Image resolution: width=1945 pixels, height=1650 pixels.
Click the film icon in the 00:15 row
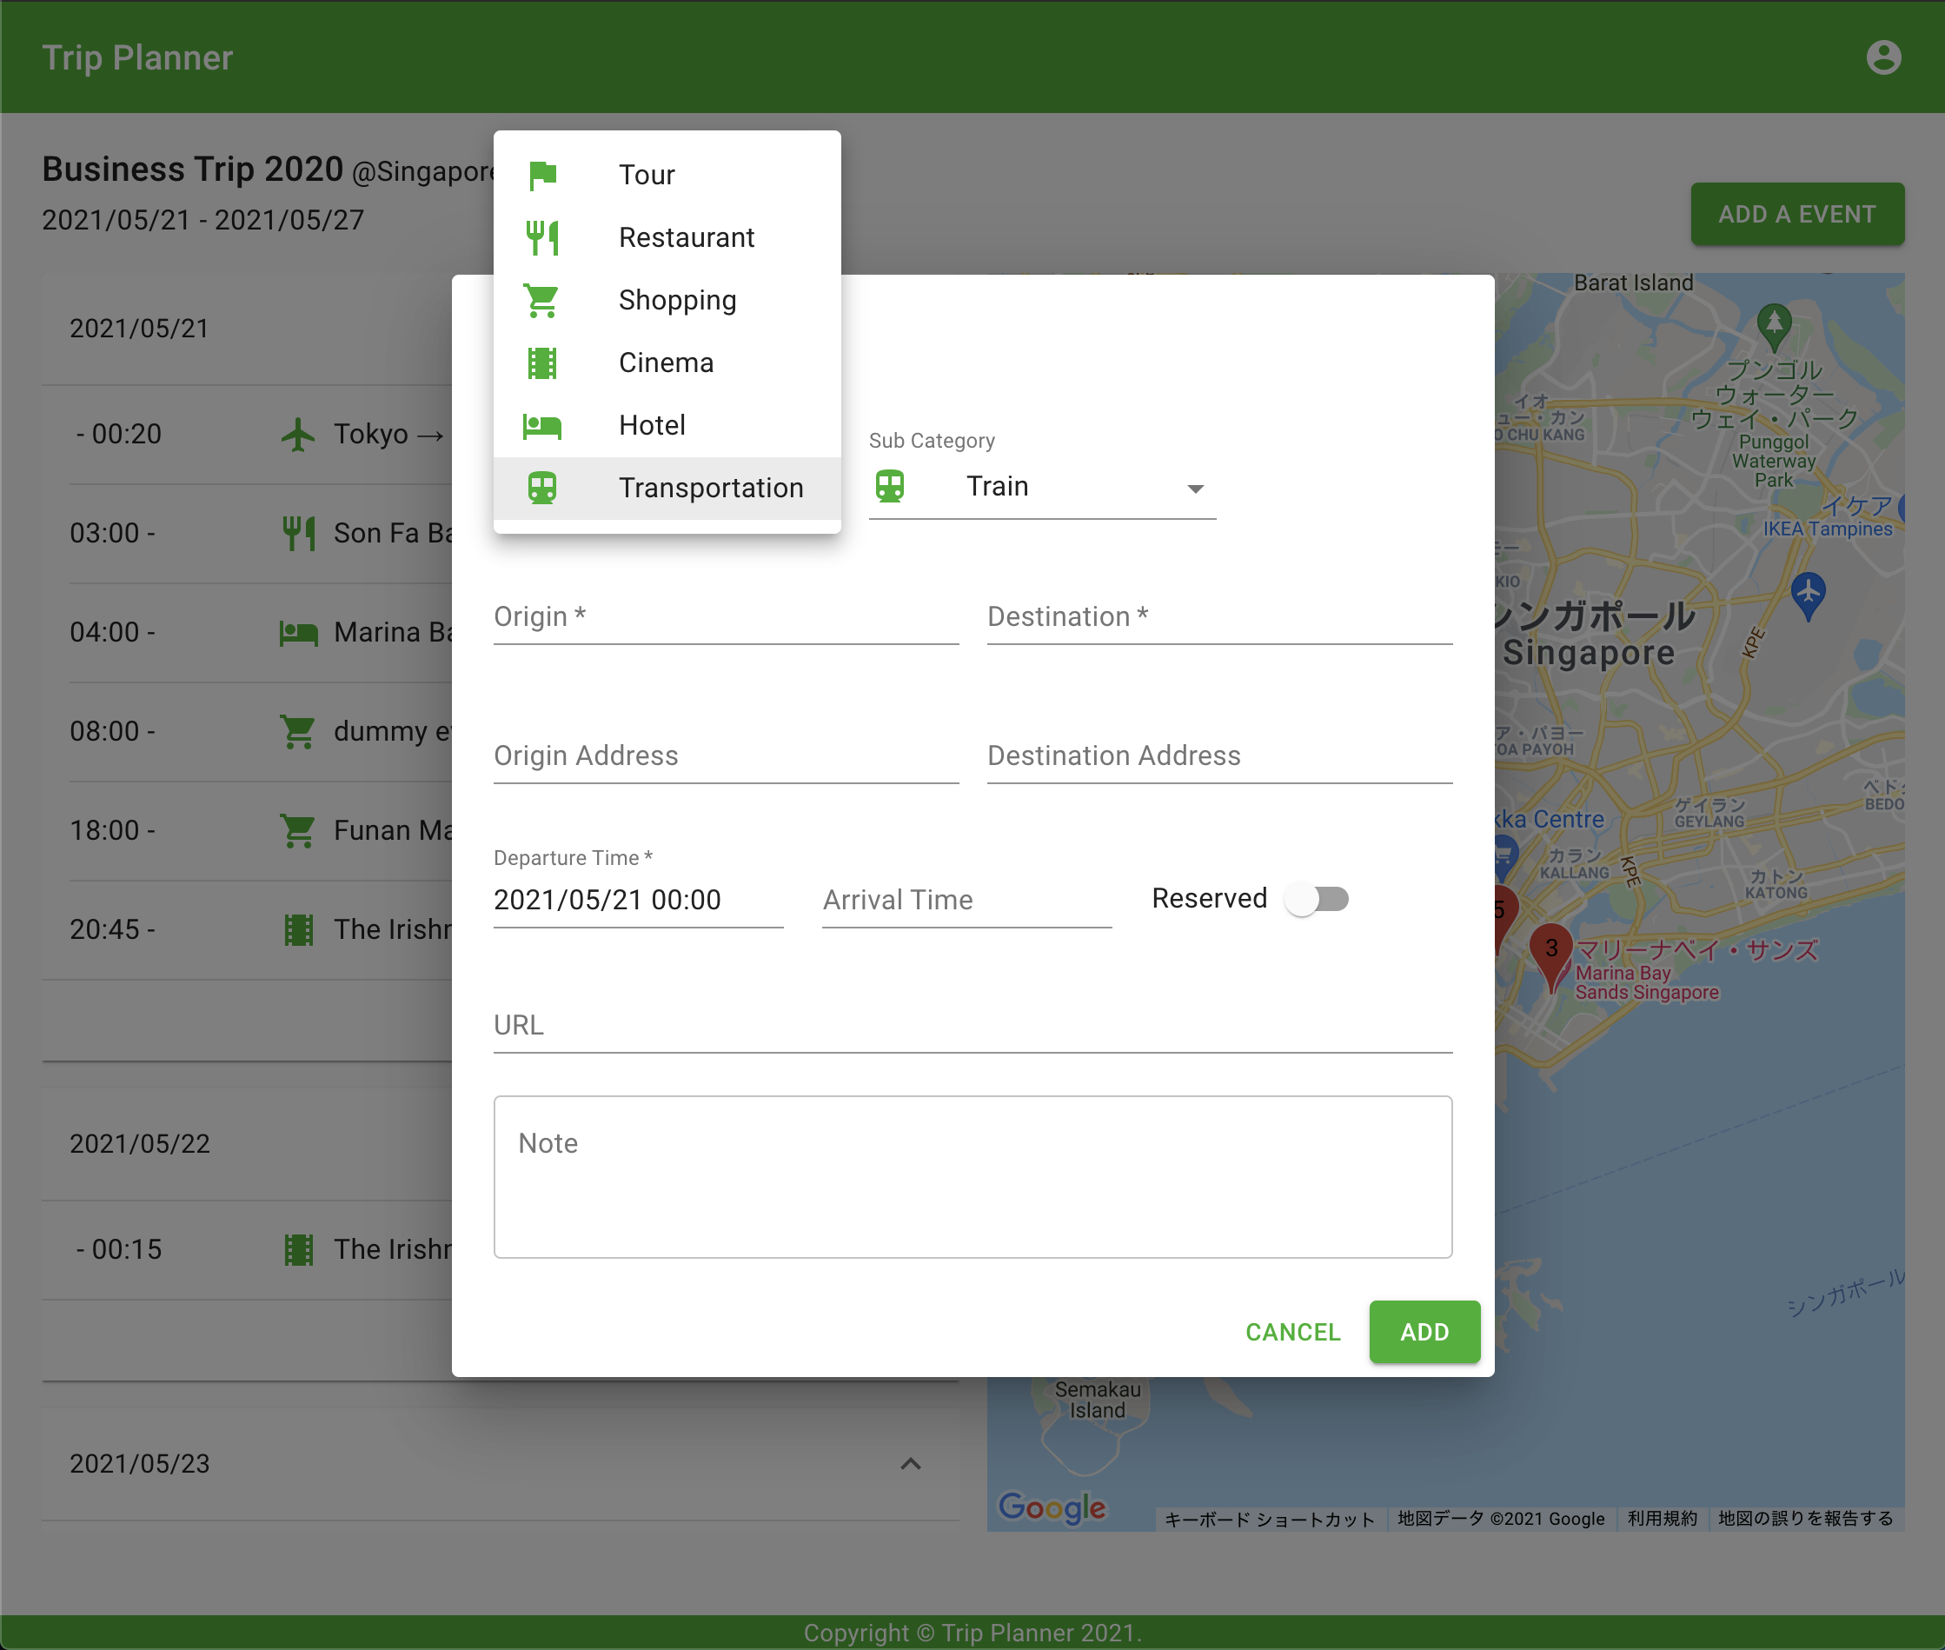tap(298, 1249)
